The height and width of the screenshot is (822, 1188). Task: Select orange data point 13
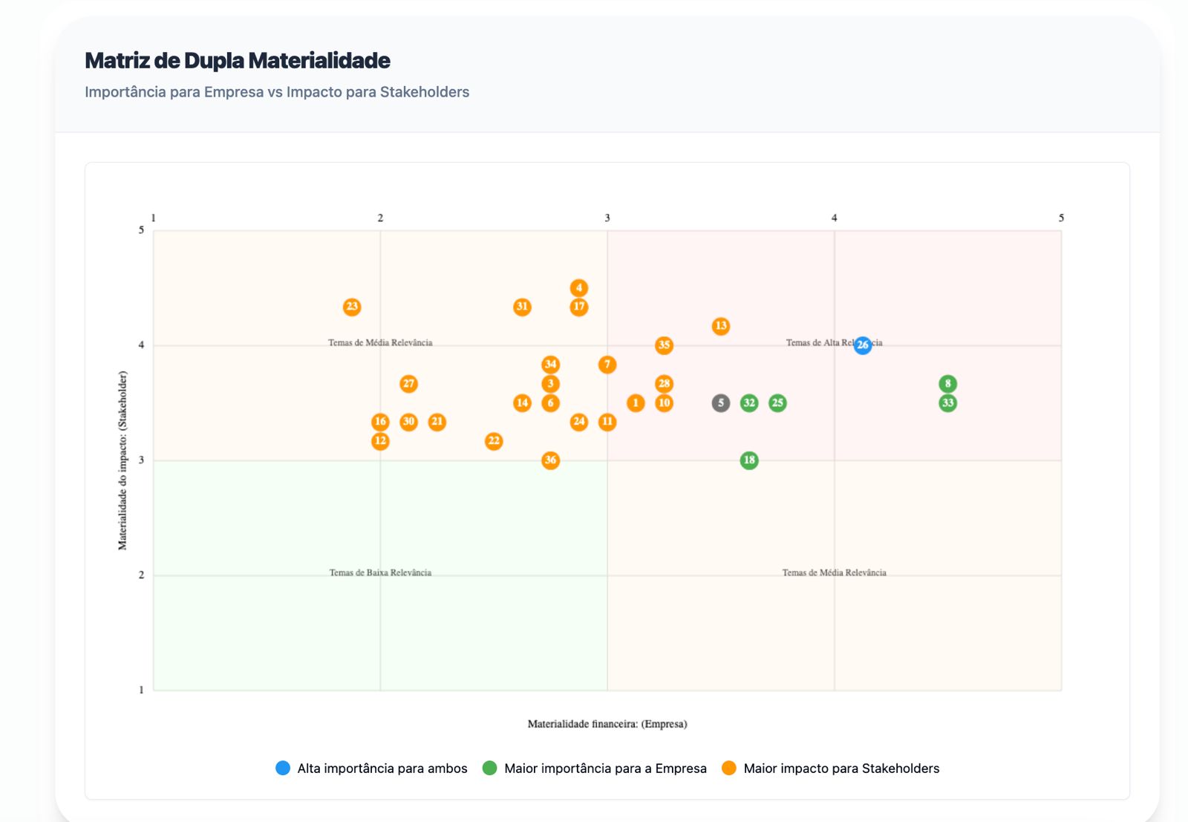(x=721, y=326)
